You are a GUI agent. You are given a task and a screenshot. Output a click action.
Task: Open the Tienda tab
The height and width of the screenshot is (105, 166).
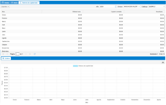pyautogui.click(x=5, y=2)
